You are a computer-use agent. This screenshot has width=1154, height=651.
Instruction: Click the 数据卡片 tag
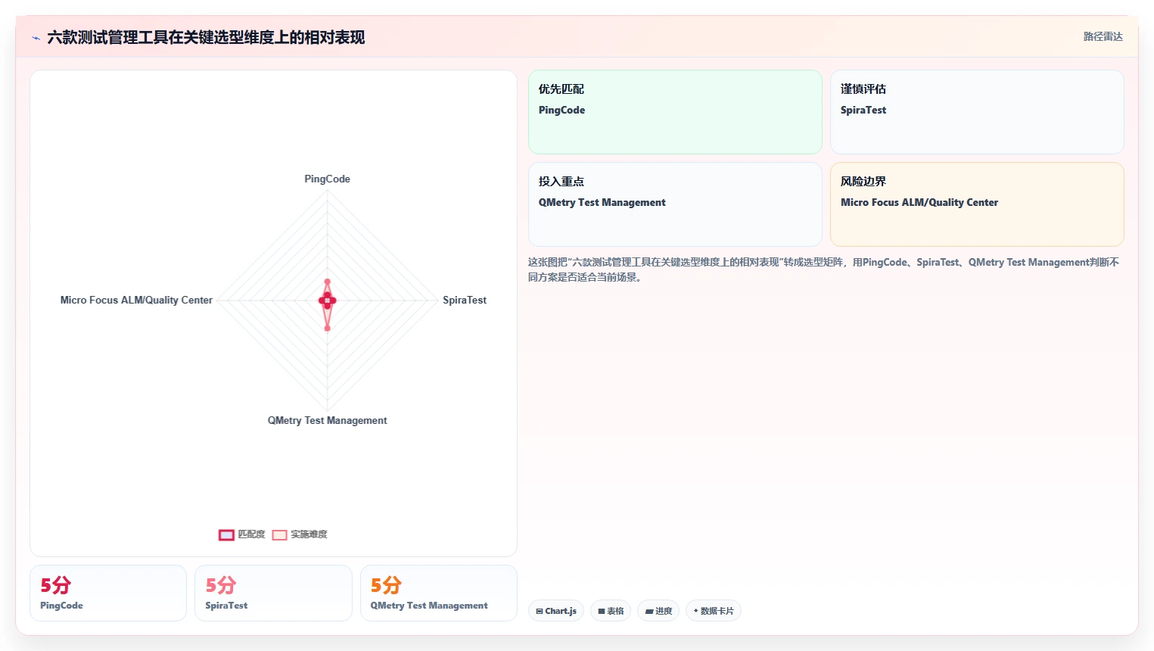click(x=713, y=611)
